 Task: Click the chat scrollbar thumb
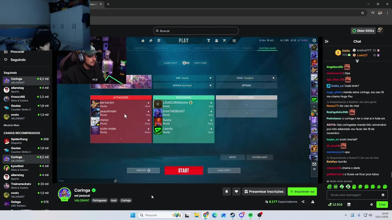tap(391, 175)
